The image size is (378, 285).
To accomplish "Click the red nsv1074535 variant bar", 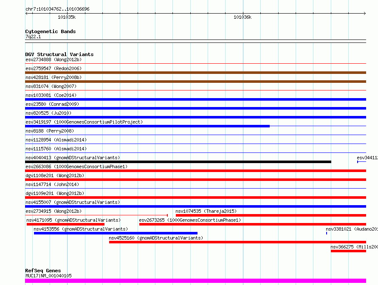I will [x=271, y=215].
